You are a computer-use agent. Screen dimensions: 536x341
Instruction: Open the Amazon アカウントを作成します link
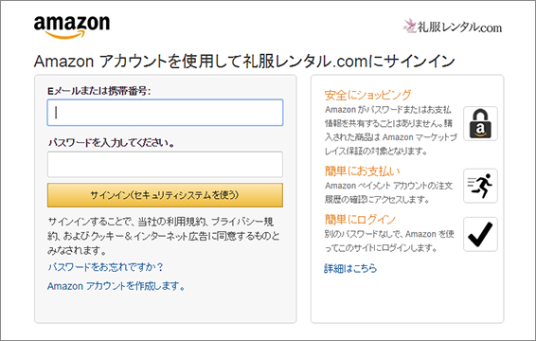coord(116,286)
